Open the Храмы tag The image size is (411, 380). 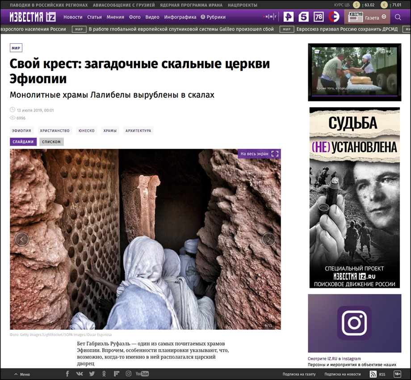[110, 131]
